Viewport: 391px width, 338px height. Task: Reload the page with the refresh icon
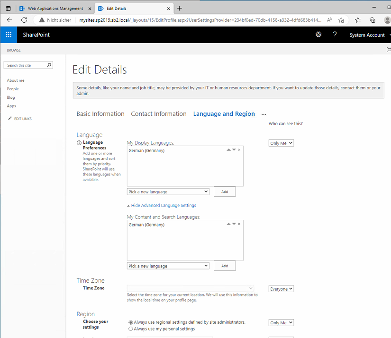click(x=24, y=20)
